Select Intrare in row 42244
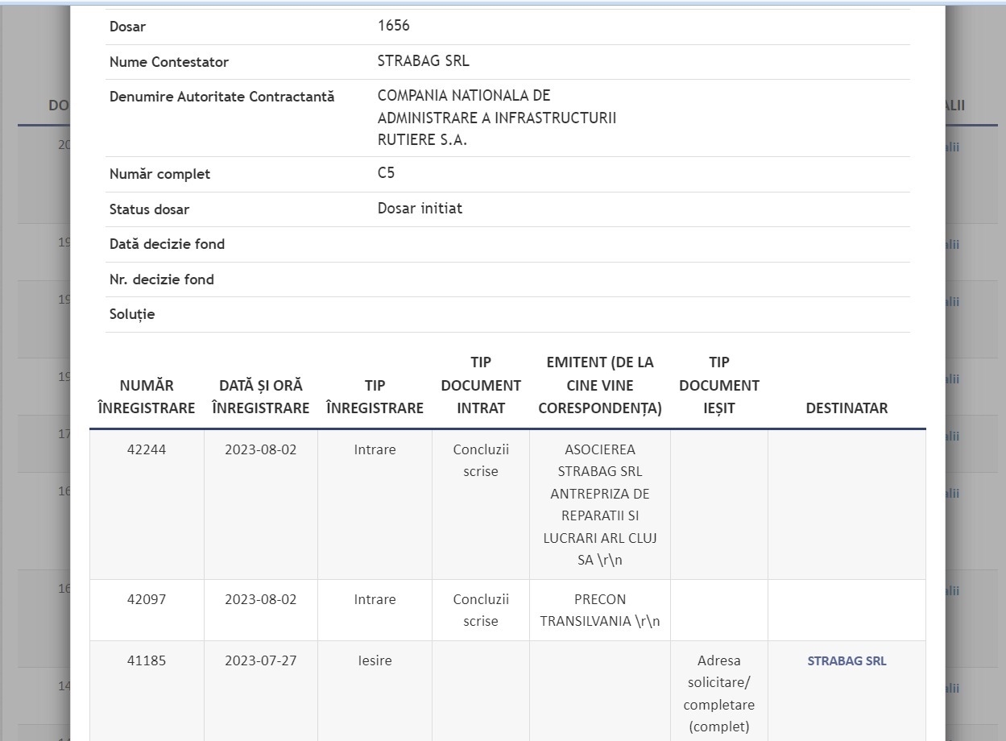The height and width of the screenshot is (741, 1006). [x=375, y=449]
